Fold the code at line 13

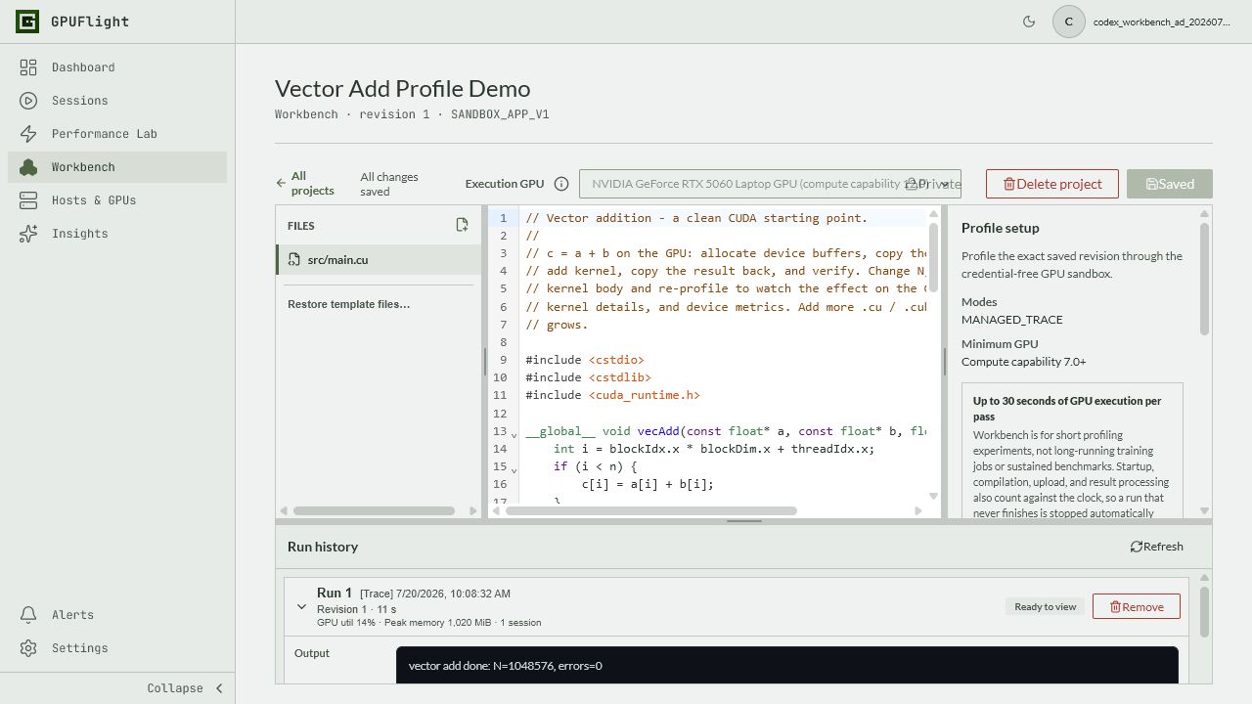pos(514,434)
